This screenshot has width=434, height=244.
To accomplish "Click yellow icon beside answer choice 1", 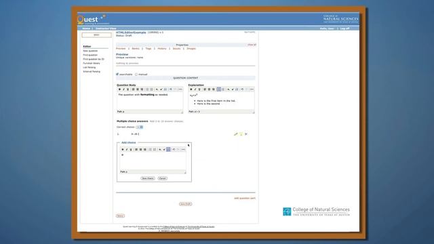I will tap(241, 134).
